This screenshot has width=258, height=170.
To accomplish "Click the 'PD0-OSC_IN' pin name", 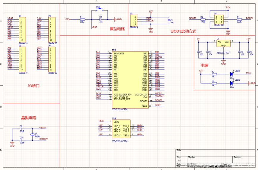I will 141,95.
